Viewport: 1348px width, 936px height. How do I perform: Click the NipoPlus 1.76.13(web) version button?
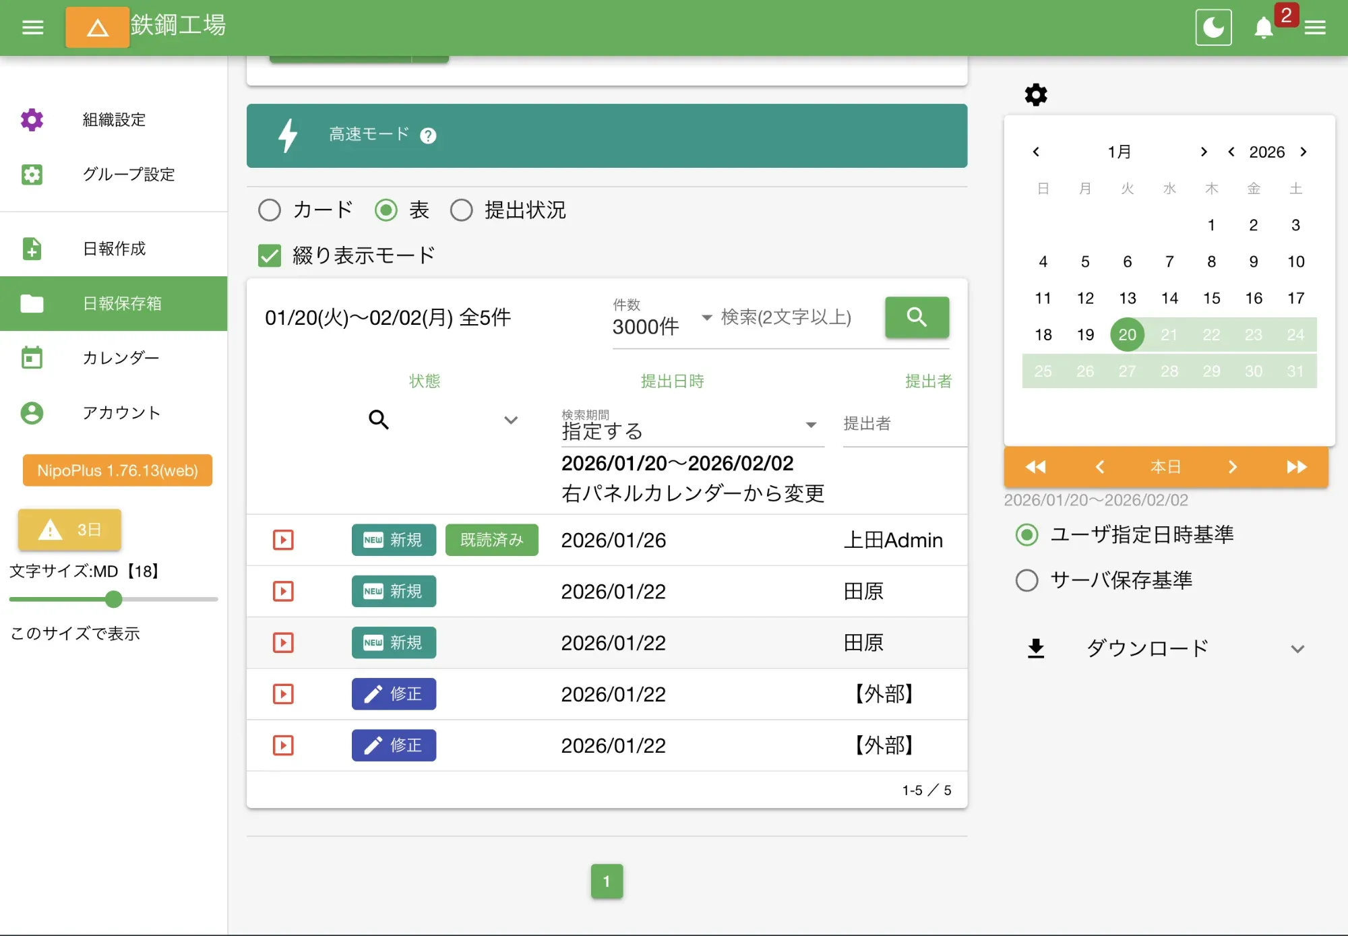coord(117,470)
